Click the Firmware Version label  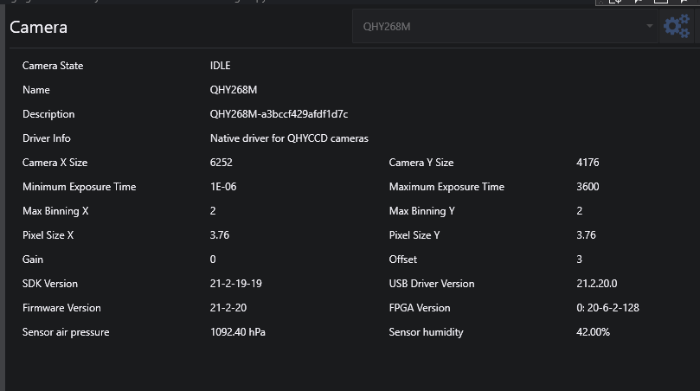coord(61,308)
